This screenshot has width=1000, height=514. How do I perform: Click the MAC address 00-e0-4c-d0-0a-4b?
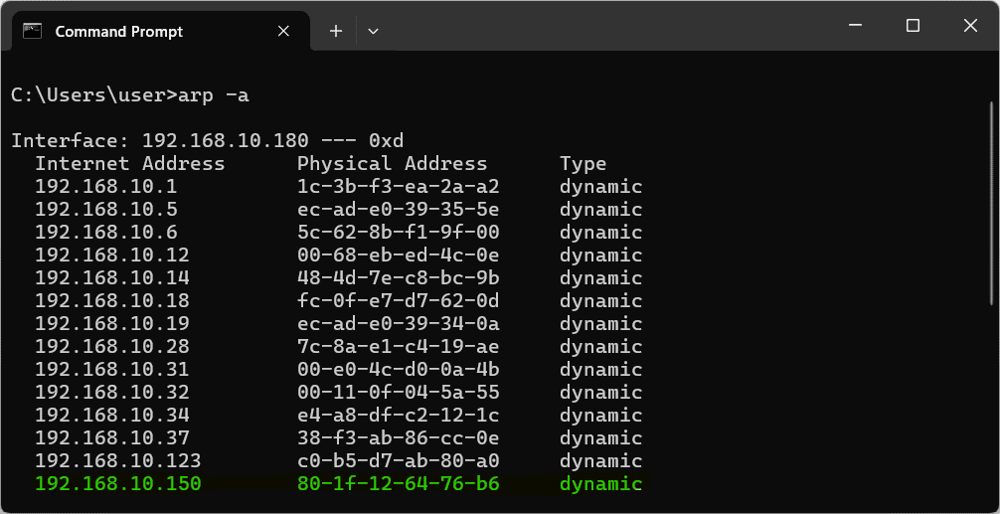[x=398, y=370]
